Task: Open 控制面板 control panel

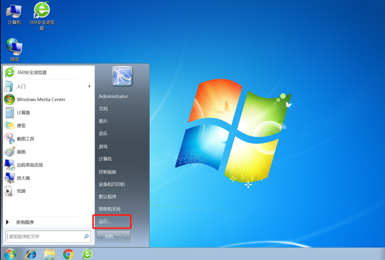Action: (107, 172)
